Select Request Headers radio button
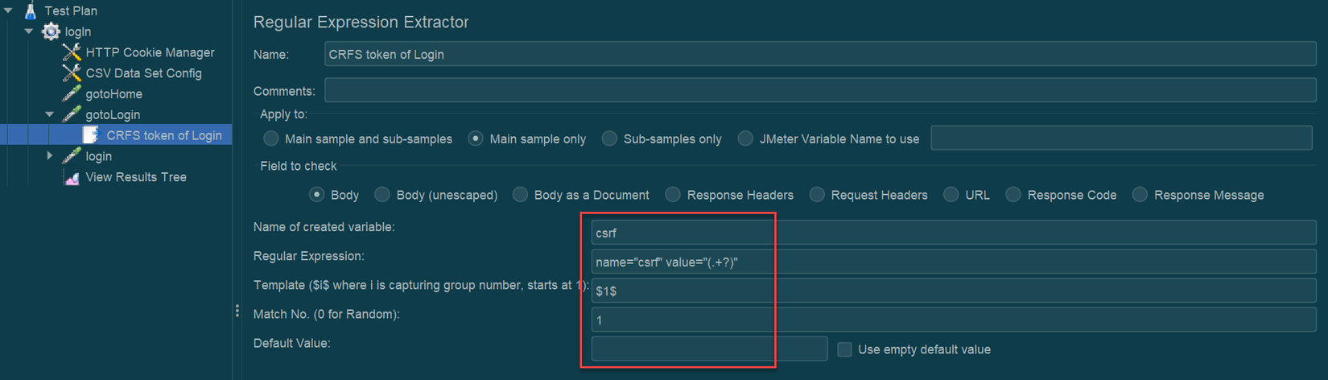This screenshot has width=1328, height=380. coord(817,195)
